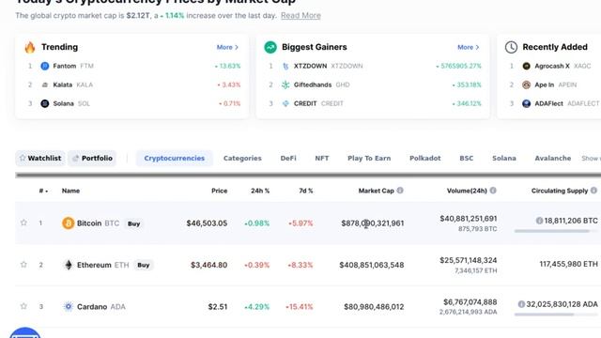Click the Recently Added clock icon

[511, 47]
